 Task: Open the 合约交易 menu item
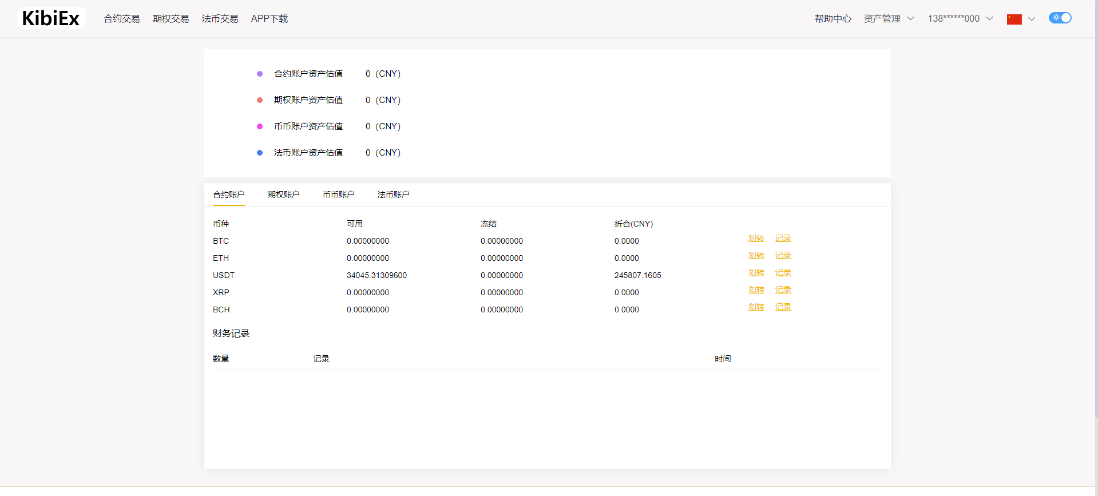(x=122, y=19)
